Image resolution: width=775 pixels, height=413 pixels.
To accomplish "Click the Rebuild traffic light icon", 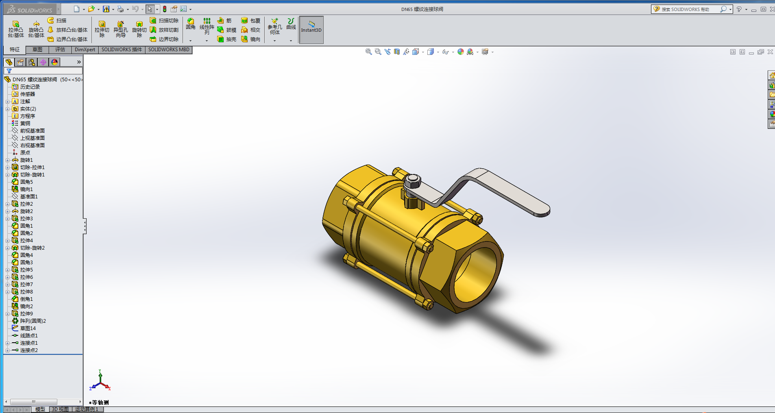I will (x=165, y=9).
